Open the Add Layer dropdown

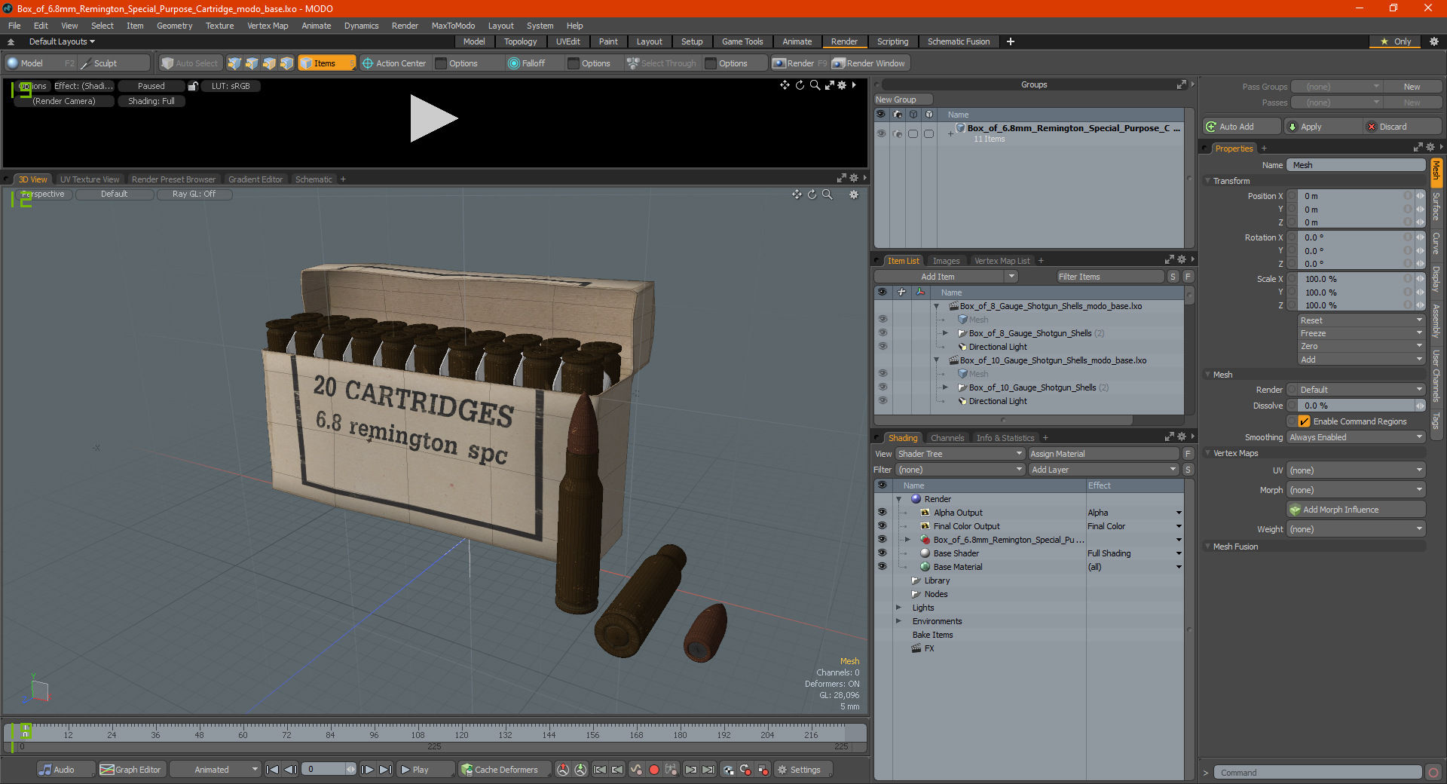click(x=1104, y=470)
